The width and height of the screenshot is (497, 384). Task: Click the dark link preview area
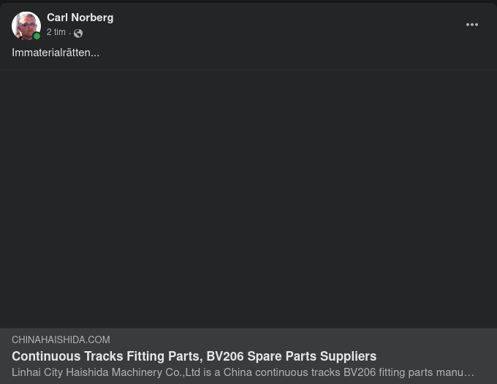click(x=248, y=199)
